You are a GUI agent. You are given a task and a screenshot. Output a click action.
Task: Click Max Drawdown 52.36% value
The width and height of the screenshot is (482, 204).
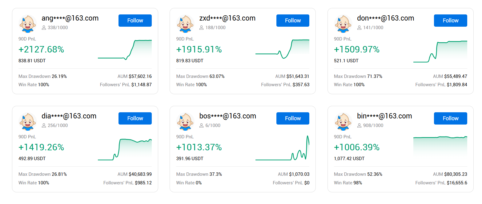pos(375,174)
